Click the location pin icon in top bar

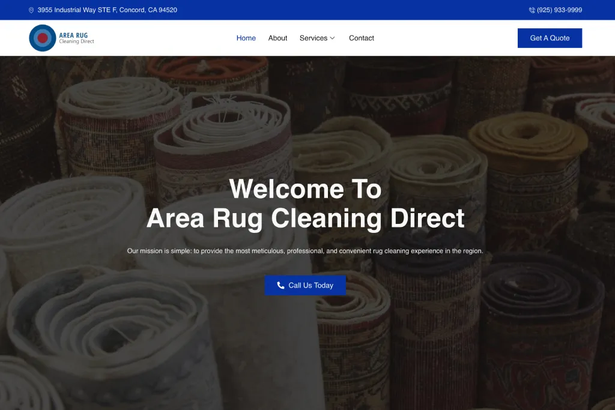(31, 10)
